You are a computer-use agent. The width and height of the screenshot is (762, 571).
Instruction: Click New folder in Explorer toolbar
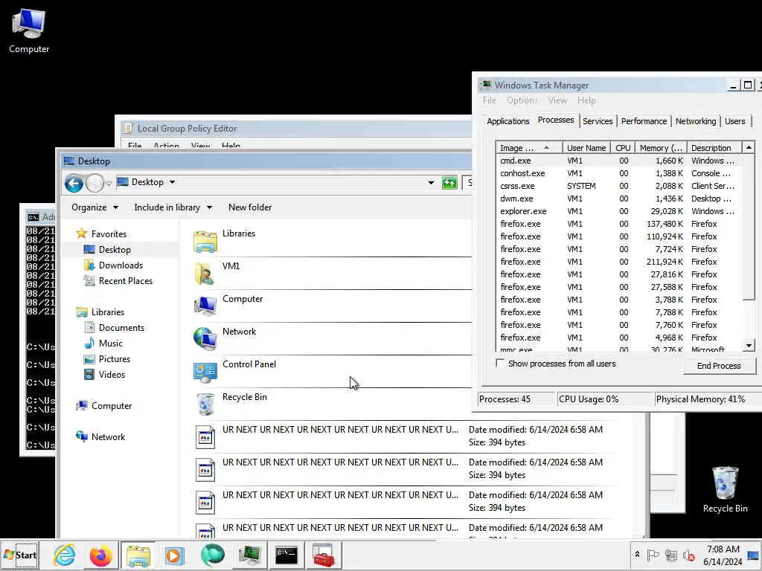[250, 207]
